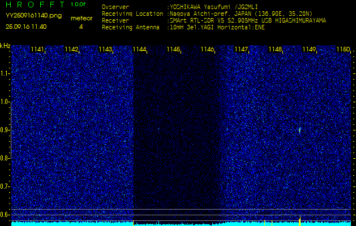356x226 pixels.
Task: Click the 1148 time tick label
Action: coord(275,49)
